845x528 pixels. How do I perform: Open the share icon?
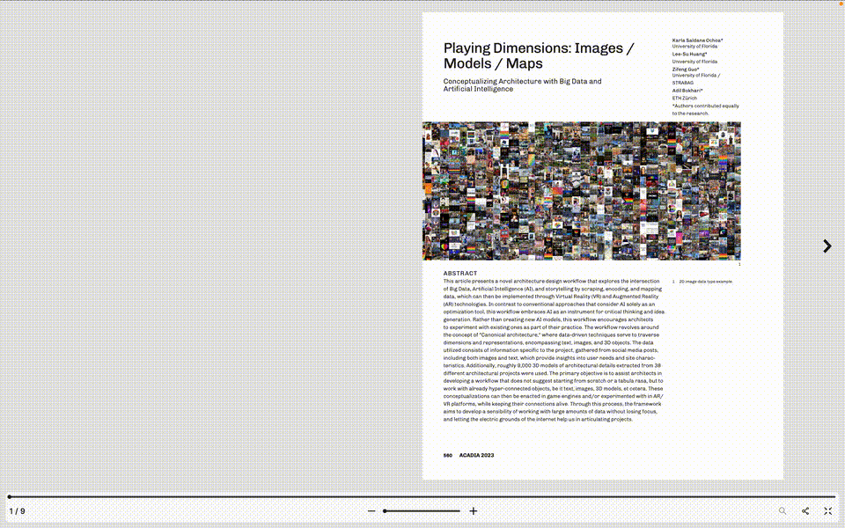805,510
